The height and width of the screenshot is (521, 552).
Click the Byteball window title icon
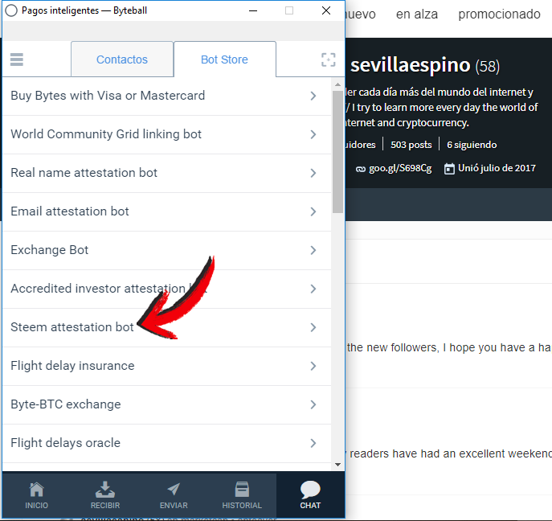tap(11, 10)
